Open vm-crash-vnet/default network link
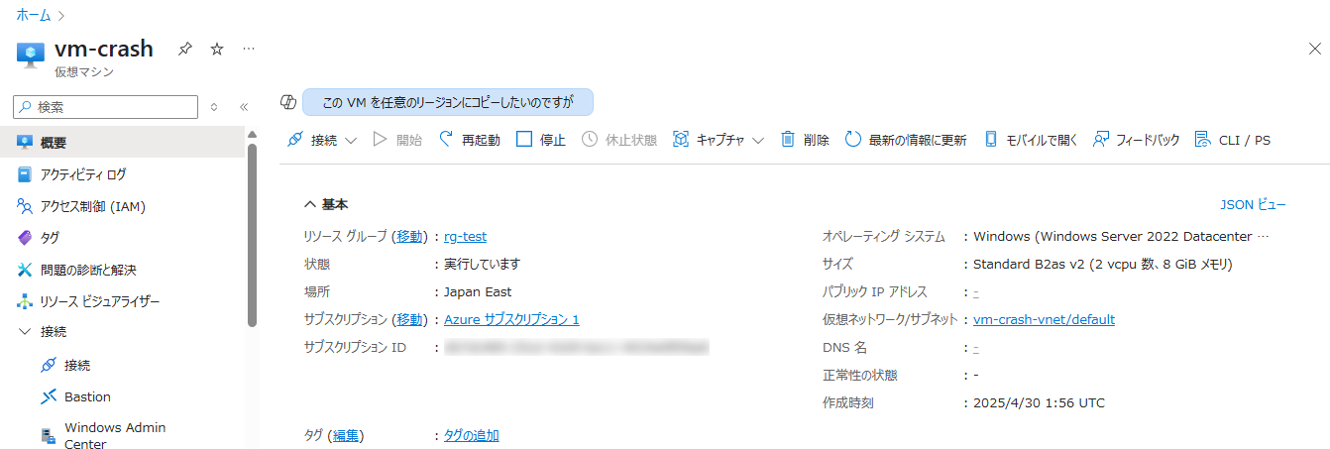Image resolution: width=1330 pixels, height=449 pixels. click(x=1045, y=319)
